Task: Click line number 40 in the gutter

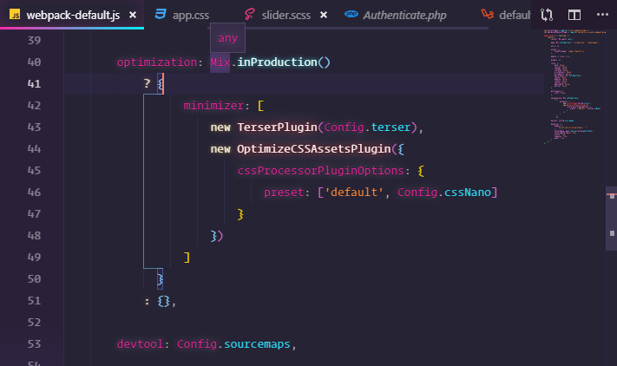Action: click(x=34, y=62)
